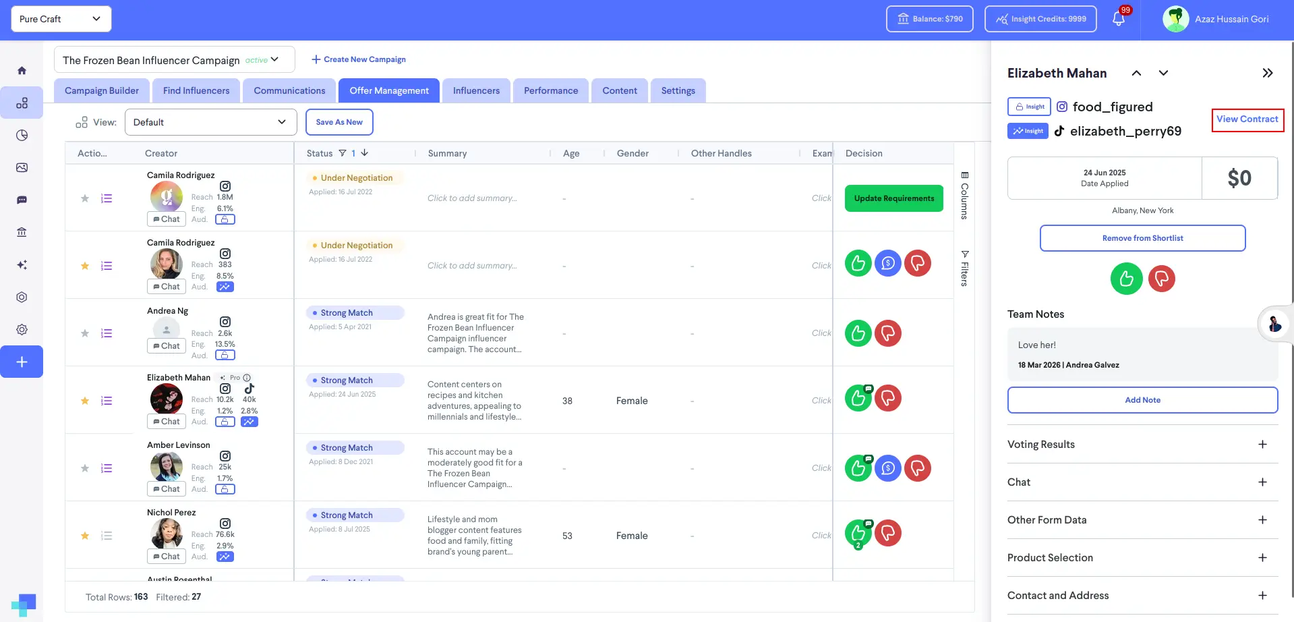Toggle star for first Camila Rodriguez row
The height and width of the screenshot is (622, 1294).
pos(85,198)
